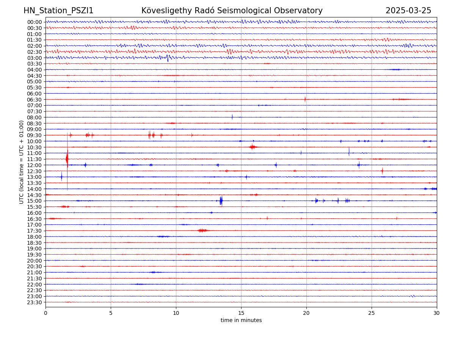Click the red burst on 17:30 trace
This screenshot has width=455, height=341.
[202, 230]
